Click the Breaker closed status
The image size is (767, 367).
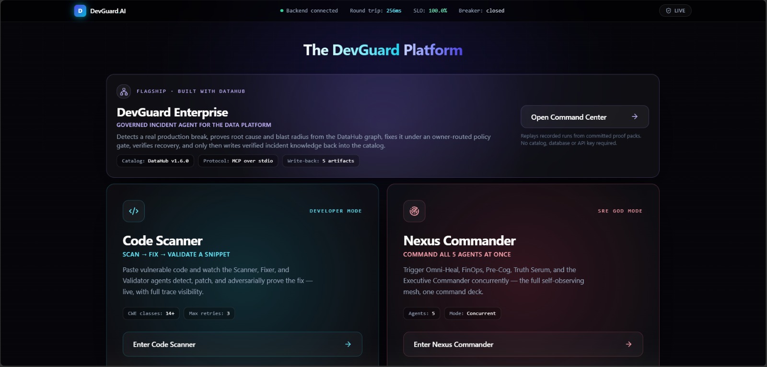coord(481,11)
